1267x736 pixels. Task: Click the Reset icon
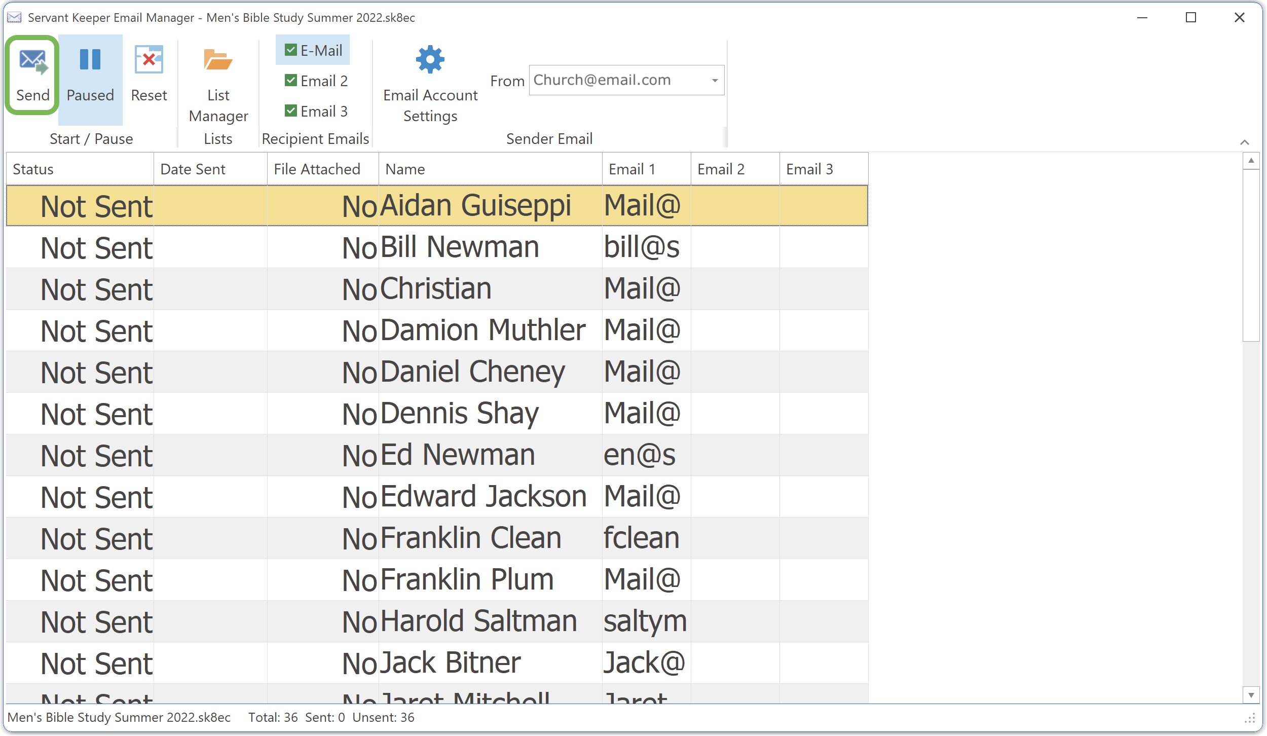pos(148,75)
